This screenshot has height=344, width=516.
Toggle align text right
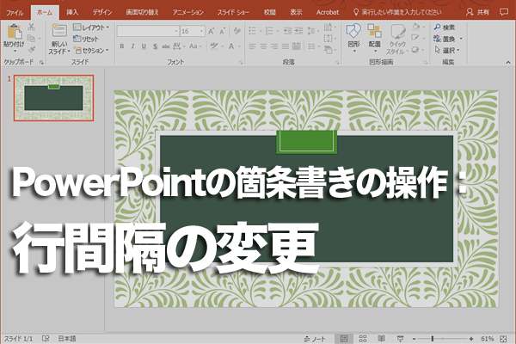(274, 46)
